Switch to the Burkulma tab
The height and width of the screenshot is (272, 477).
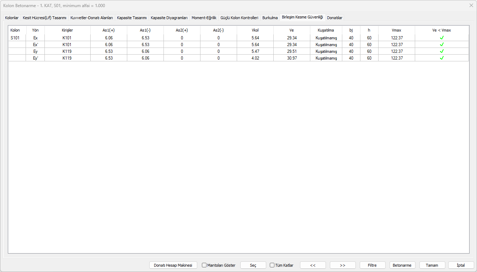click(x=270, y=18)
